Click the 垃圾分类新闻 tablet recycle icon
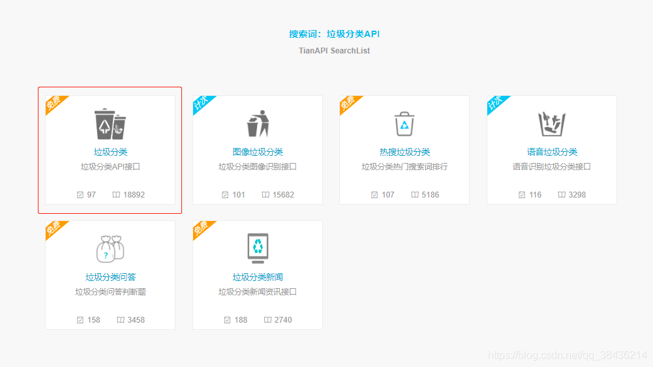This screenshot has width=653, height=367. (258, 248)
